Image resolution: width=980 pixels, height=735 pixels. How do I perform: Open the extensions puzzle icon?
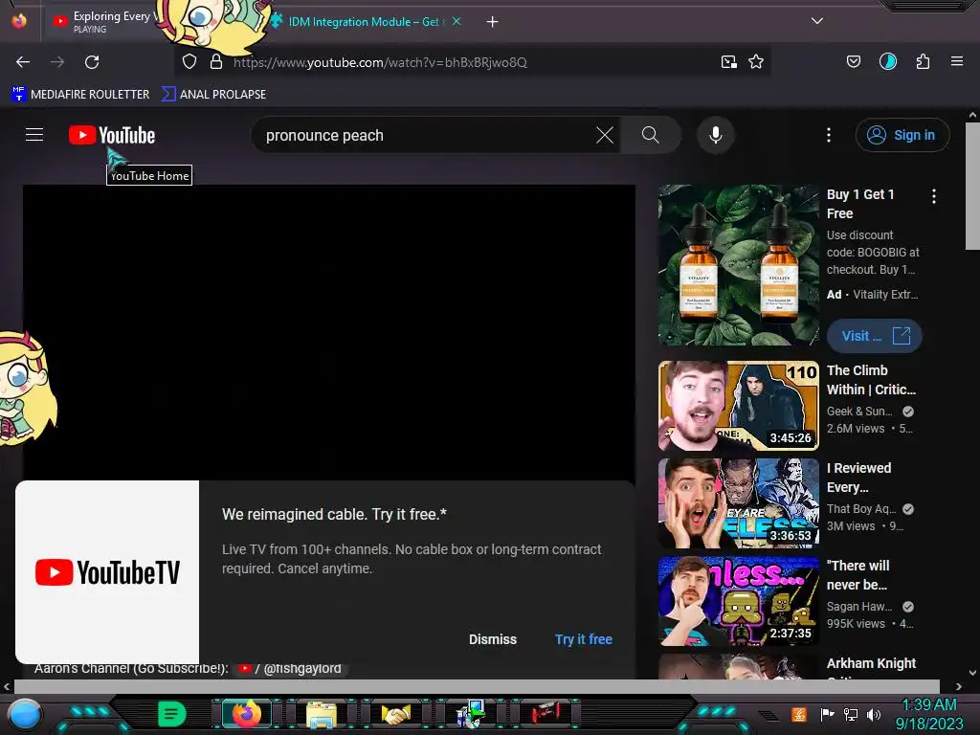coord(923,61)
